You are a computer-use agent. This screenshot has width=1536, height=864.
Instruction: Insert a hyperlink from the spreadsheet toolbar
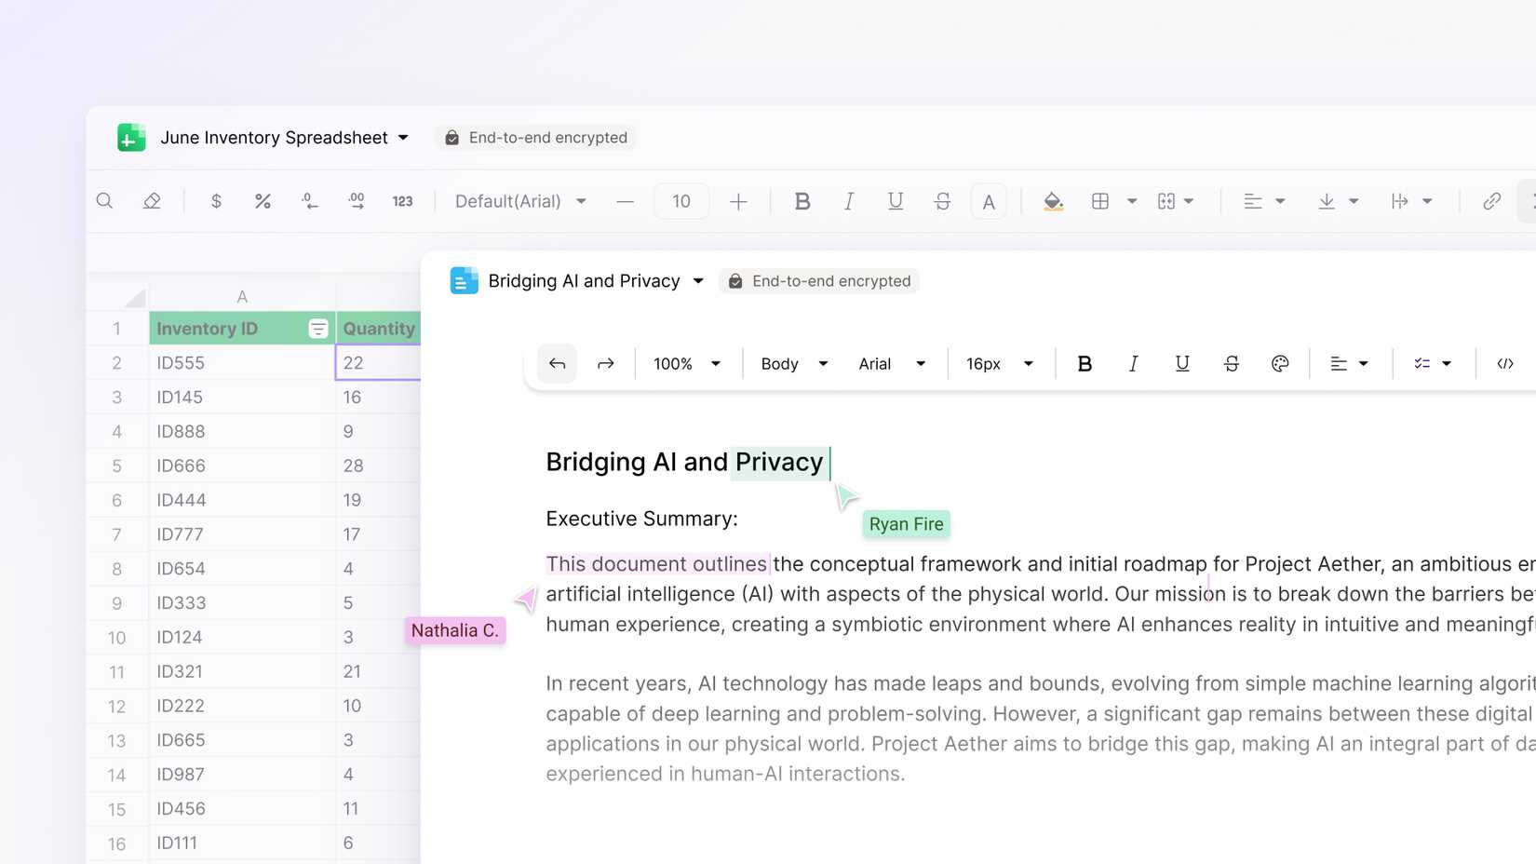[x=1492, y=200]
